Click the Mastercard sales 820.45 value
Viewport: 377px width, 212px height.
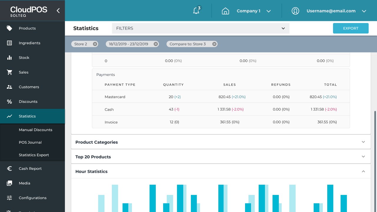pyautogui.click(x=225, y=97)
